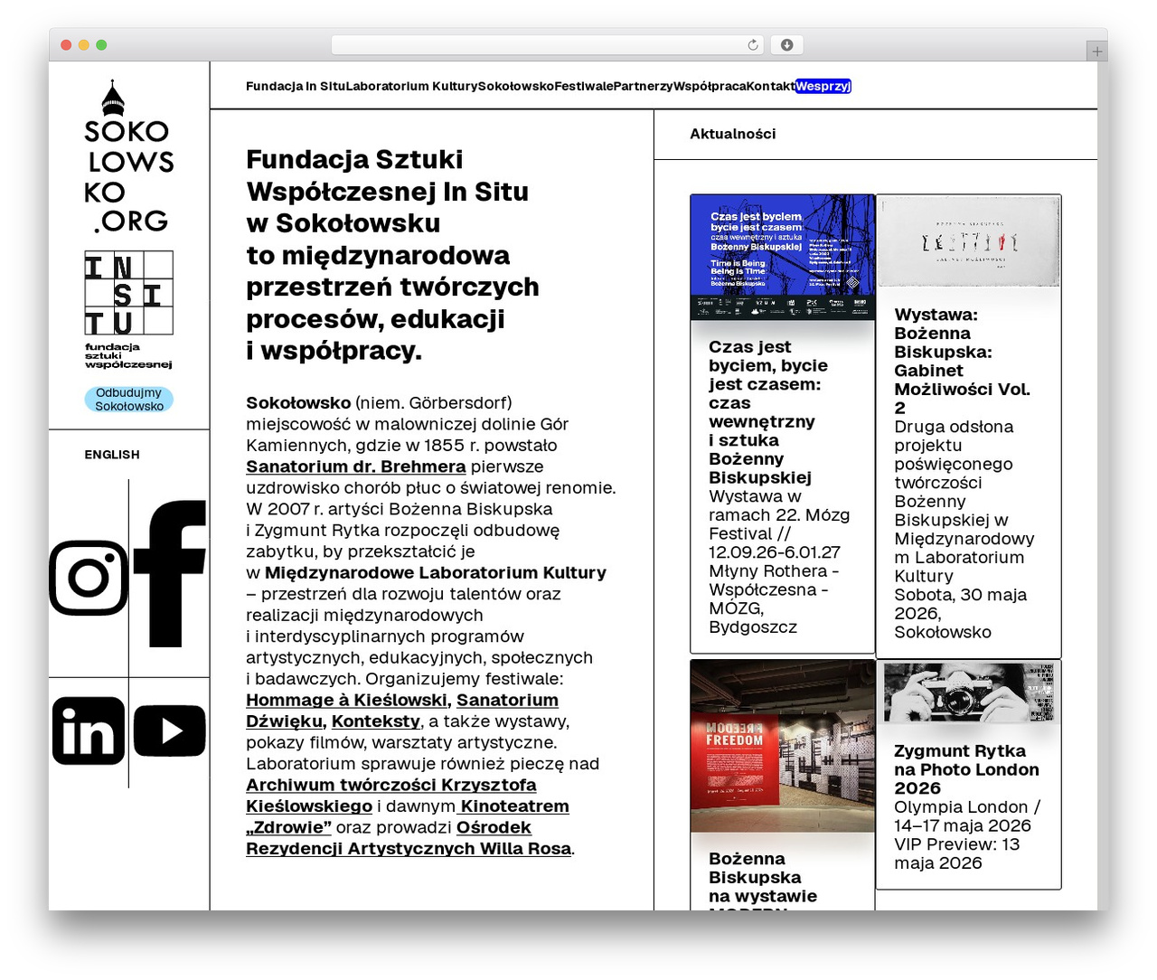Open Kinoteatrem „Zdrowie” link
Viewport: 1157px width, 980px height.
point(408,816)
